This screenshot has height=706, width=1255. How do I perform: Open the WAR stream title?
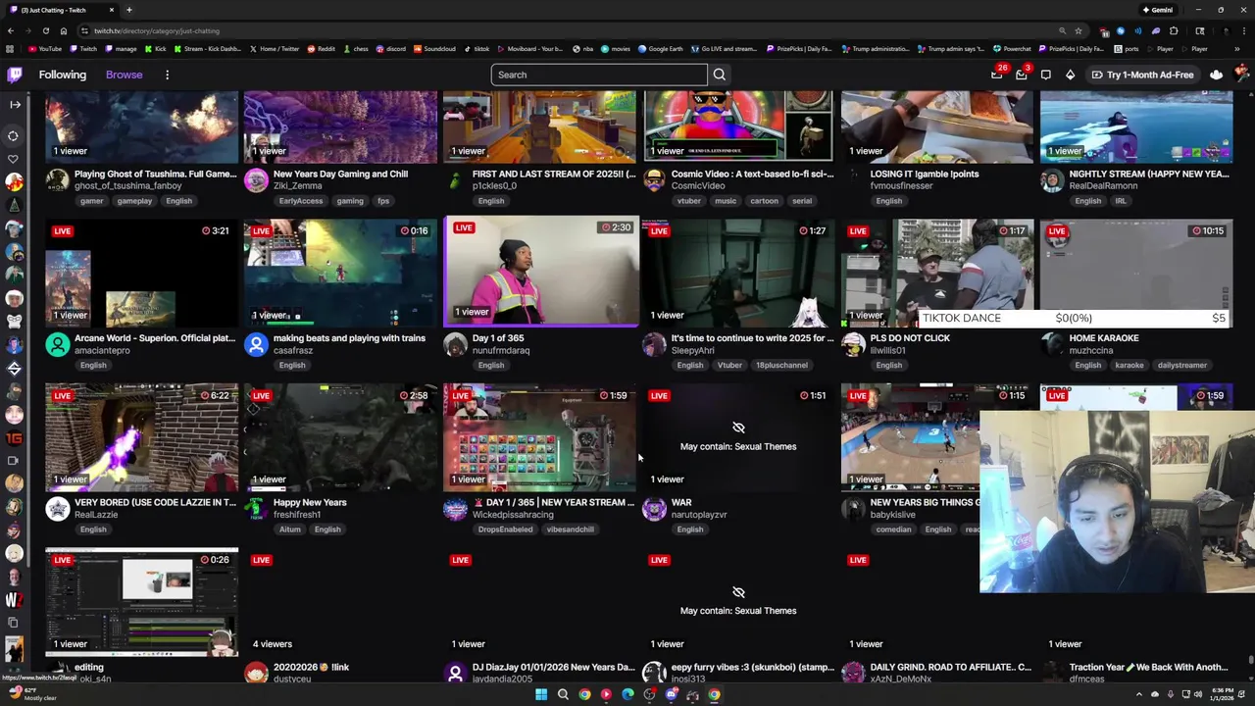pos(681,503)
